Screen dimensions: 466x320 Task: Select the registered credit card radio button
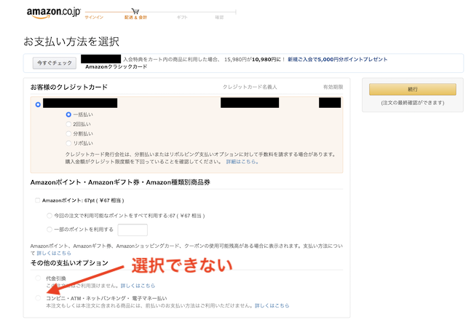click(x=38, y=104)
